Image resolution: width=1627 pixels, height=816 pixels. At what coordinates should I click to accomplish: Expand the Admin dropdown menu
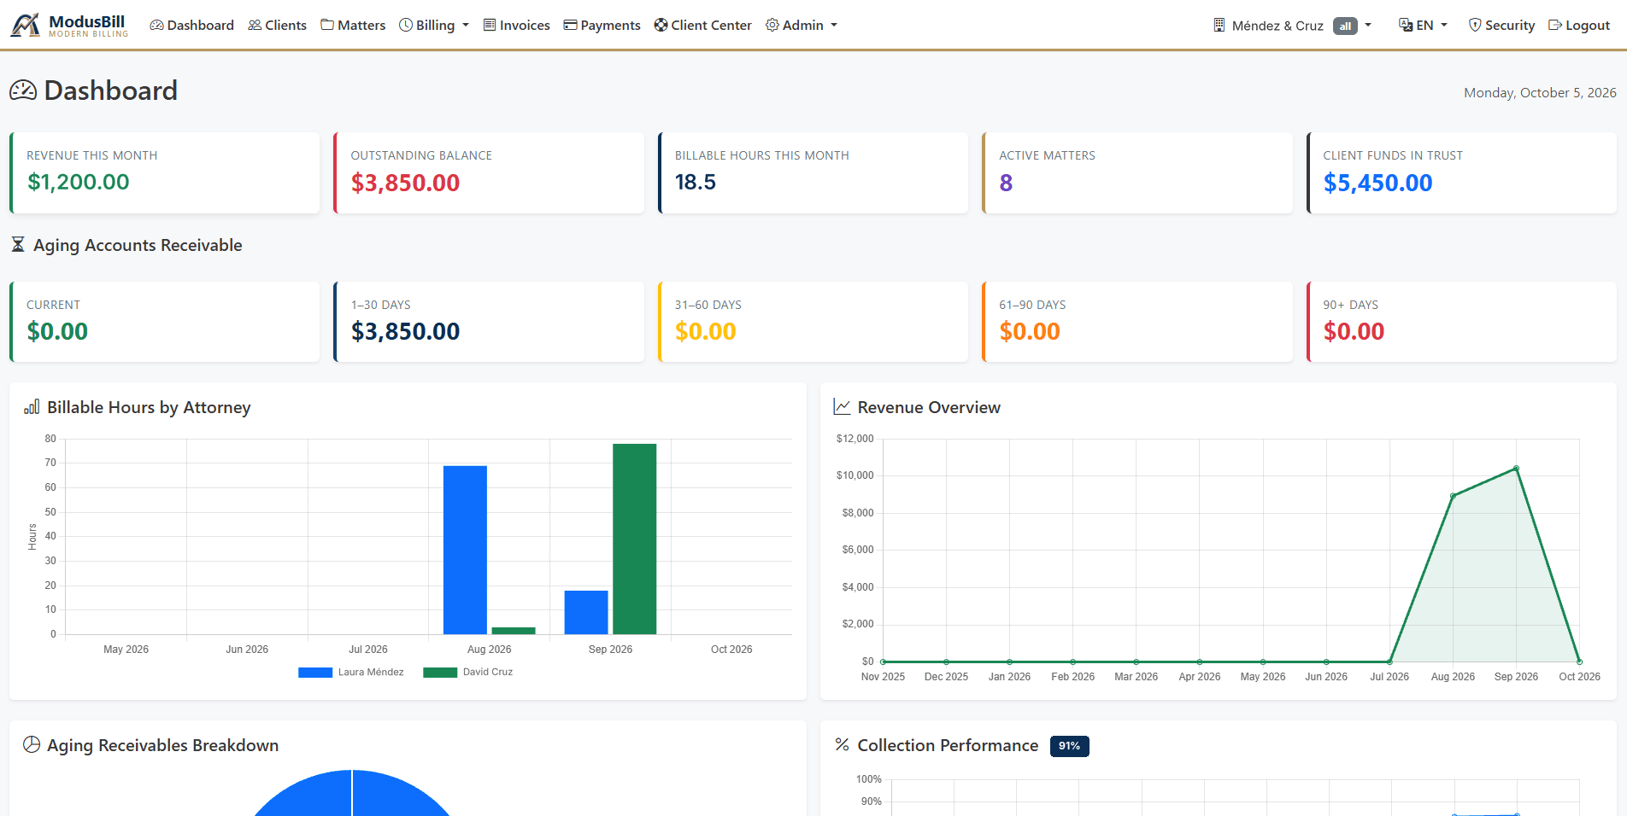tap(802, 26)
